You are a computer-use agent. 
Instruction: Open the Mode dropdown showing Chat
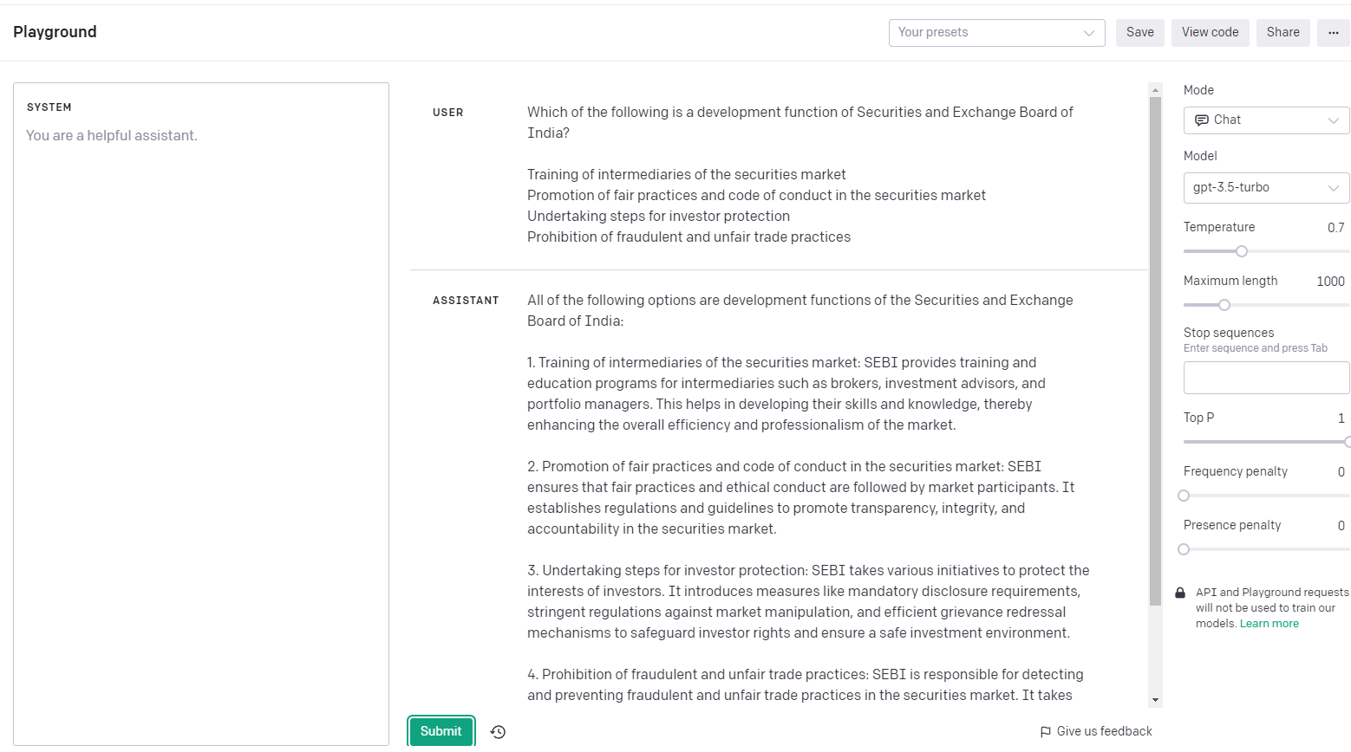[x=1266, y=120]
